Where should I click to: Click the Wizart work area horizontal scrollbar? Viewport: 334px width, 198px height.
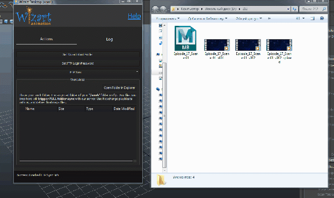(x=76, y=161)
